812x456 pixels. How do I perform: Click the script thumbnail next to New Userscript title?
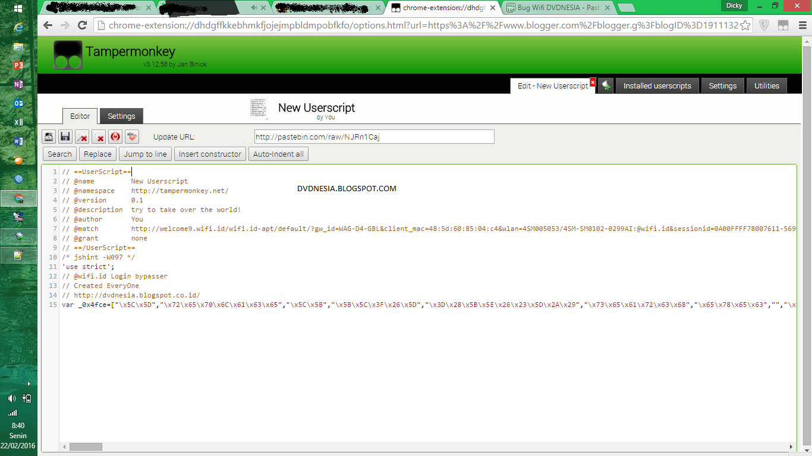259,108
